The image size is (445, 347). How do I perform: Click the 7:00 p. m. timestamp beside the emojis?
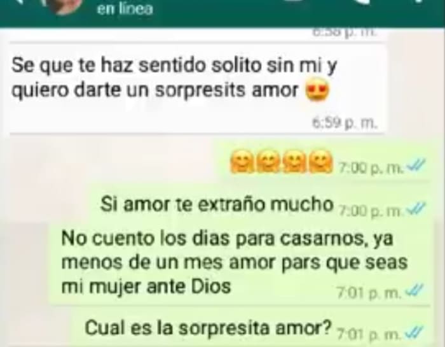pyautogui.click(x=371, y=168)
